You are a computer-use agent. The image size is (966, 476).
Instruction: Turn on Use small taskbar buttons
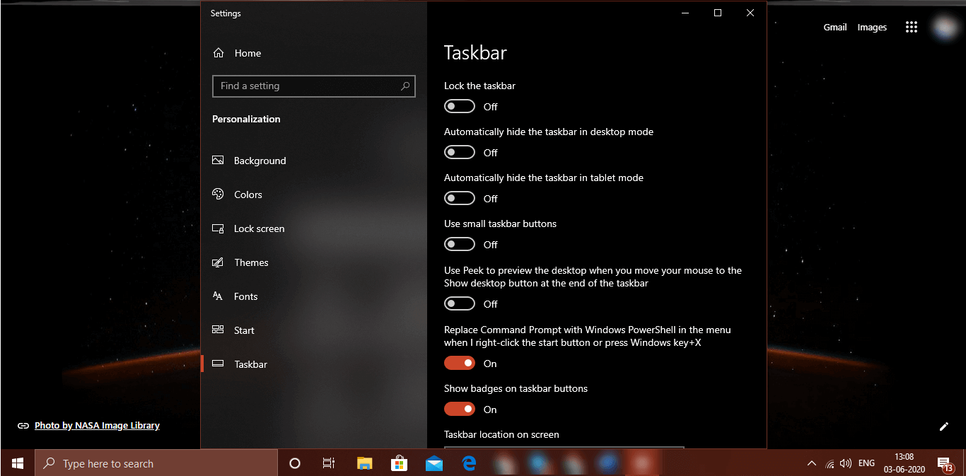[x=459, y=244]
